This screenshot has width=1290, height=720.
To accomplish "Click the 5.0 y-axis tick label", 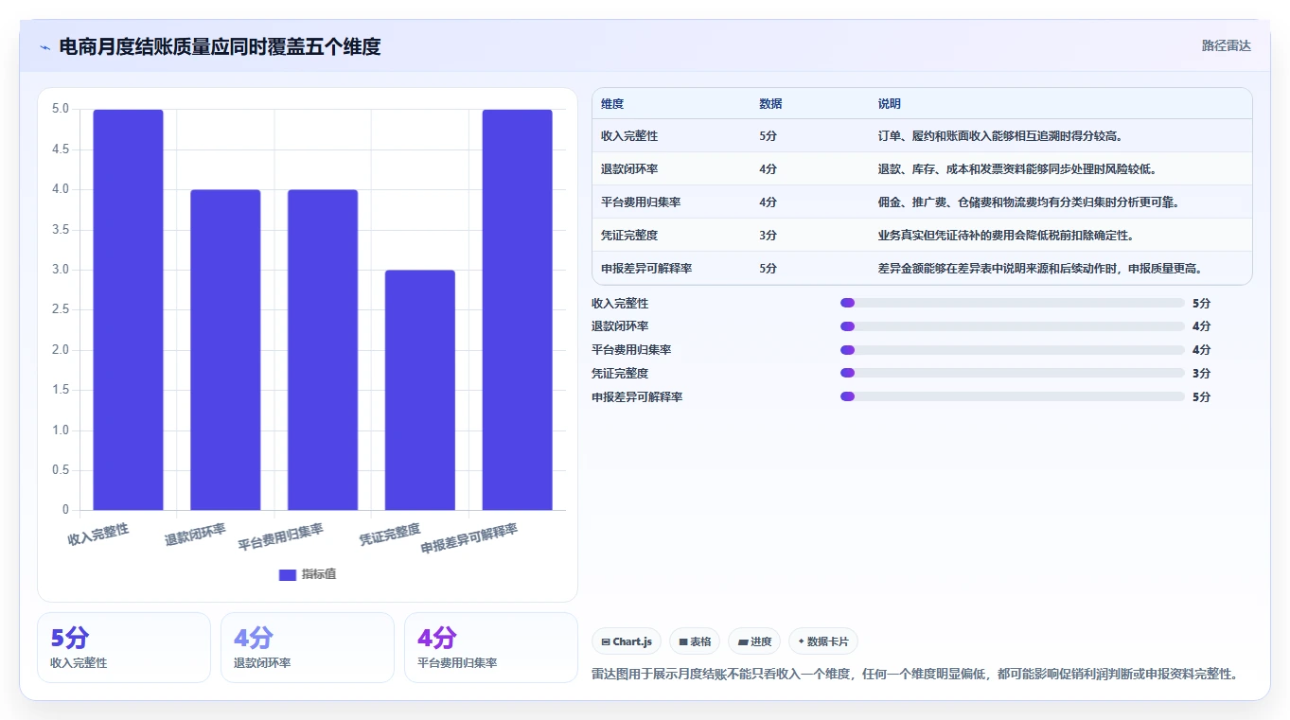I will [61, 109].
